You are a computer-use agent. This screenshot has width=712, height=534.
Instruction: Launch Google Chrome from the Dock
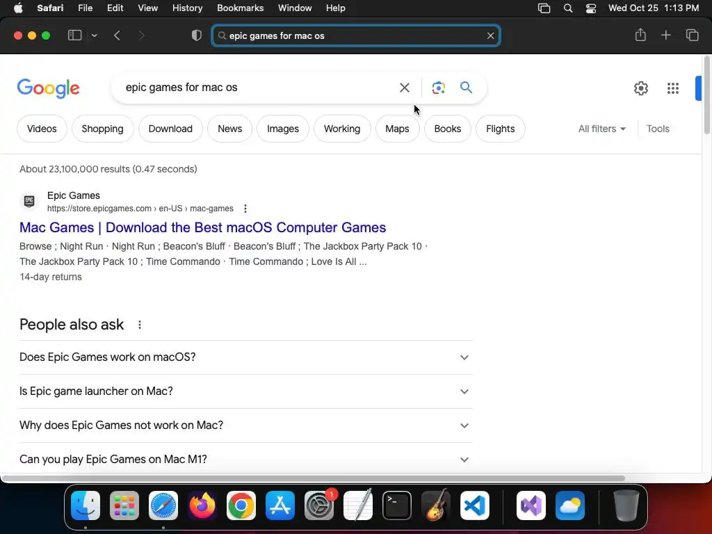point(241,505)
